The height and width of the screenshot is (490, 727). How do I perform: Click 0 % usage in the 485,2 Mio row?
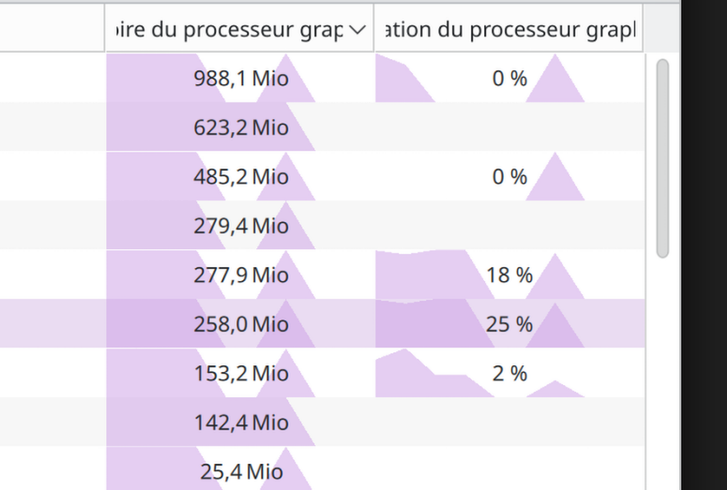coord(509,177)
